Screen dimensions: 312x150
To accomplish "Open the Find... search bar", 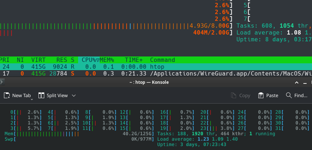I will pos(297,95).
